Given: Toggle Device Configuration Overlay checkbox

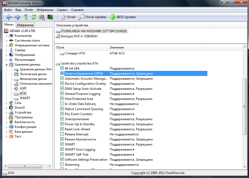Looking at the screenshot, I should click(x=62, y=83).
